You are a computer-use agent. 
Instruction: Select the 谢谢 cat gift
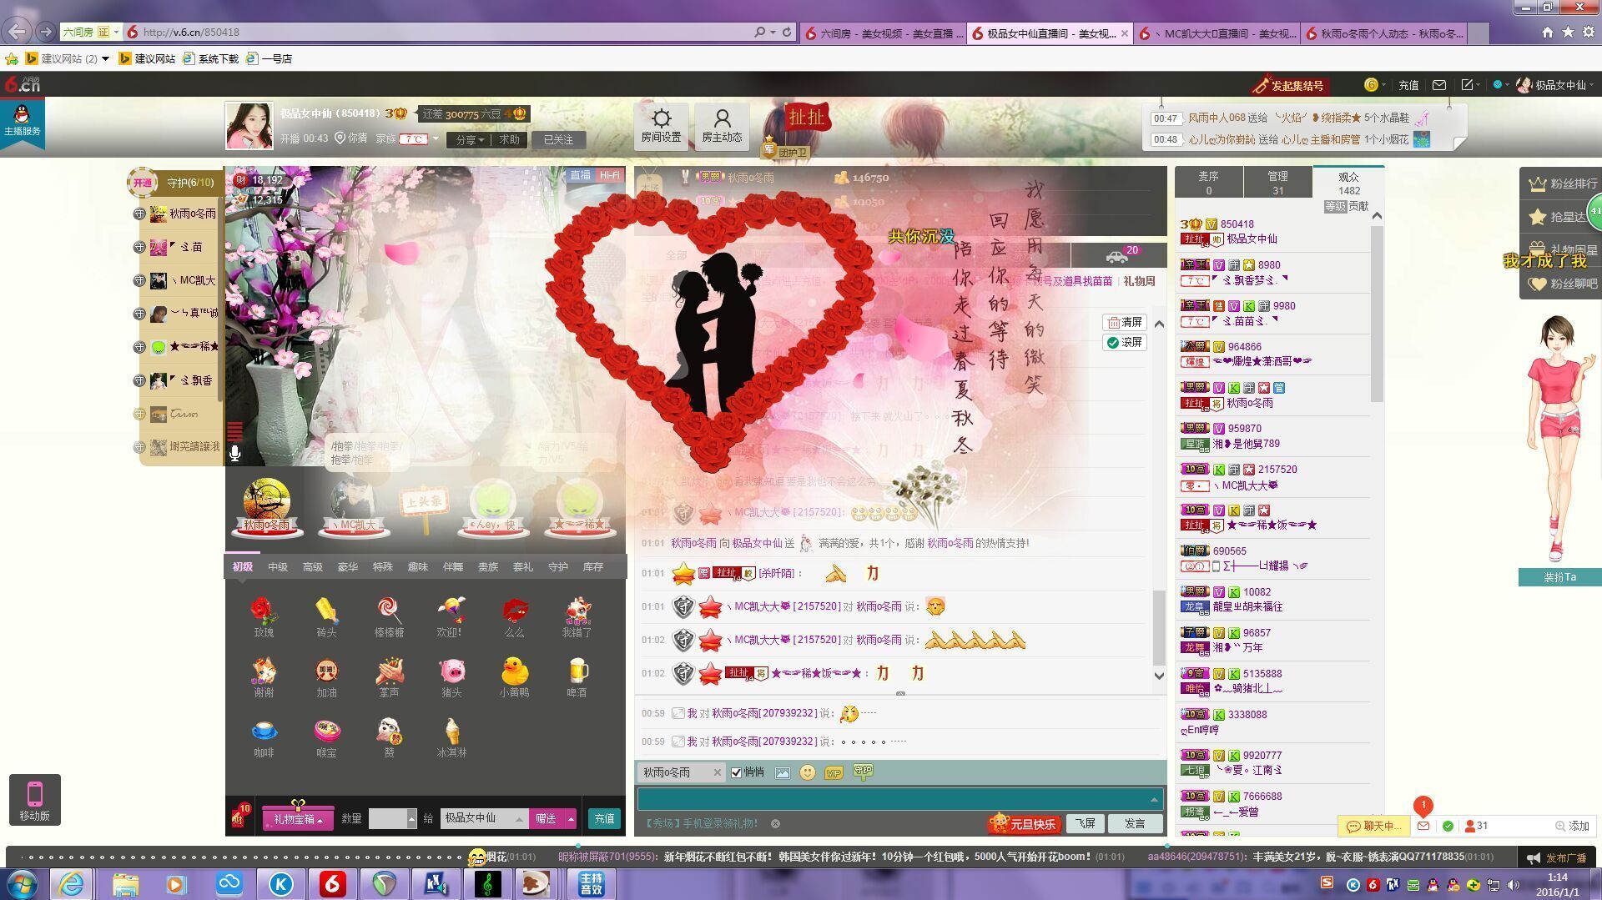pos(264,671)
